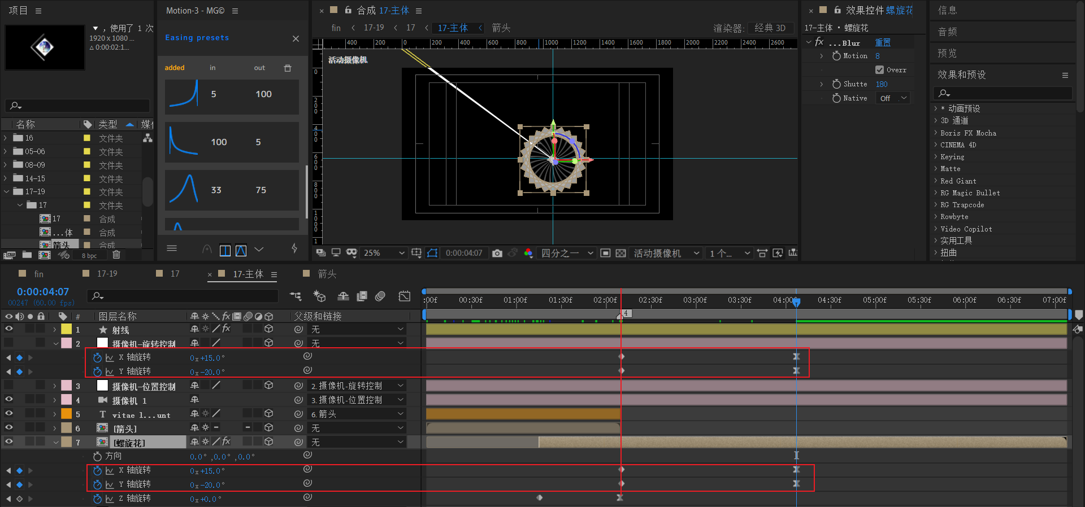1085x507 pixels.
Task: Open the 四分之一 resolution dropdown
Action: tap(567, 253)
